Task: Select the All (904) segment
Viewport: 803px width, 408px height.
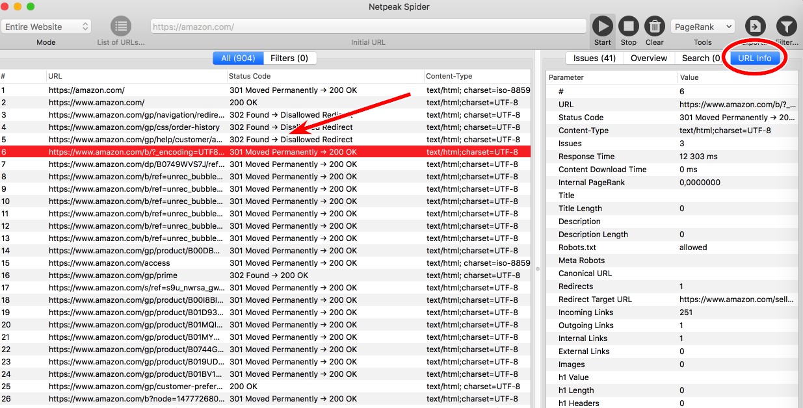Action: (x=238, y=58)
